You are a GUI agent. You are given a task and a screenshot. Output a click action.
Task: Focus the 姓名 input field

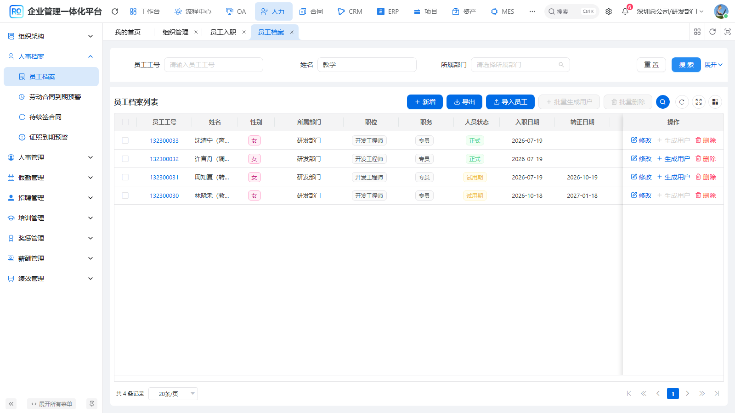point(367,65)
